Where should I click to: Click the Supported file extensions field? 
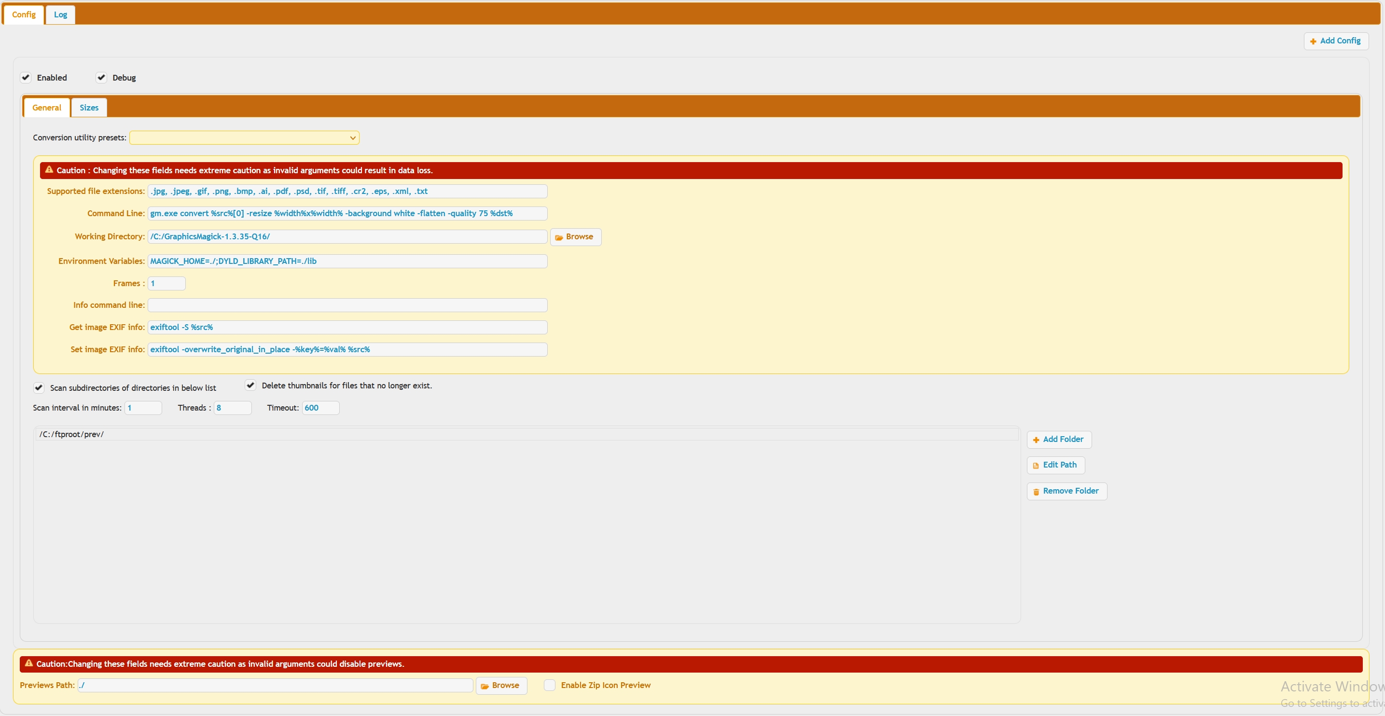pyautogui.click(x=347, y=192)
